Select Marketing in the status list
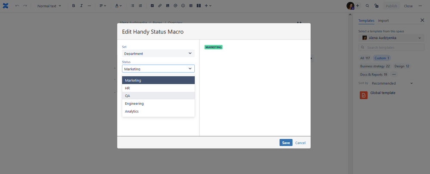 click(158, 80)
